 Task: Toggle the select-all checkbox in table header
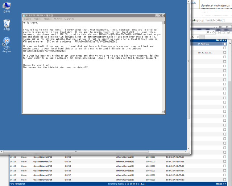click(225, 44)
